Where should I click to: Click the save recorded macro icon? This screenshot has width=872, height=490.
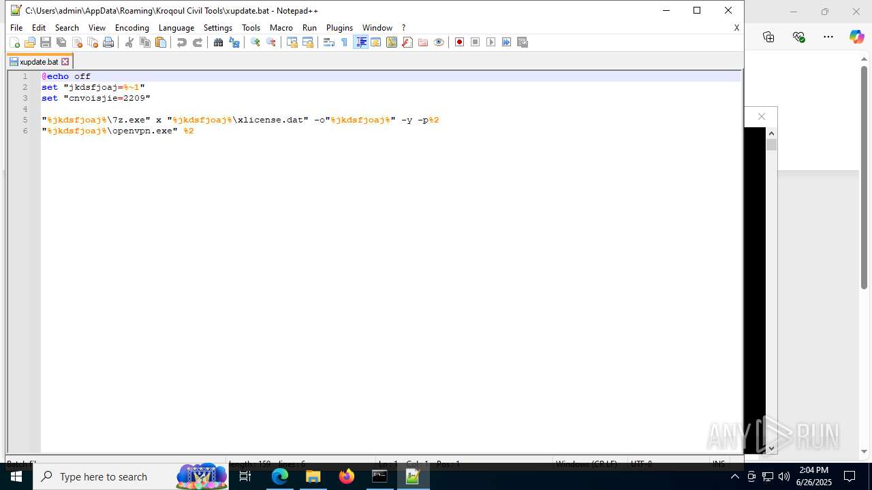pyautogui.click(x=523, y=42)
